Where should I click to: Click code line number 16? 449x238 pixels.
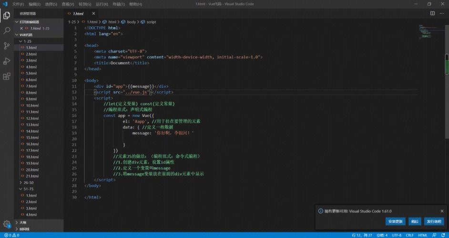coord(74,116)
